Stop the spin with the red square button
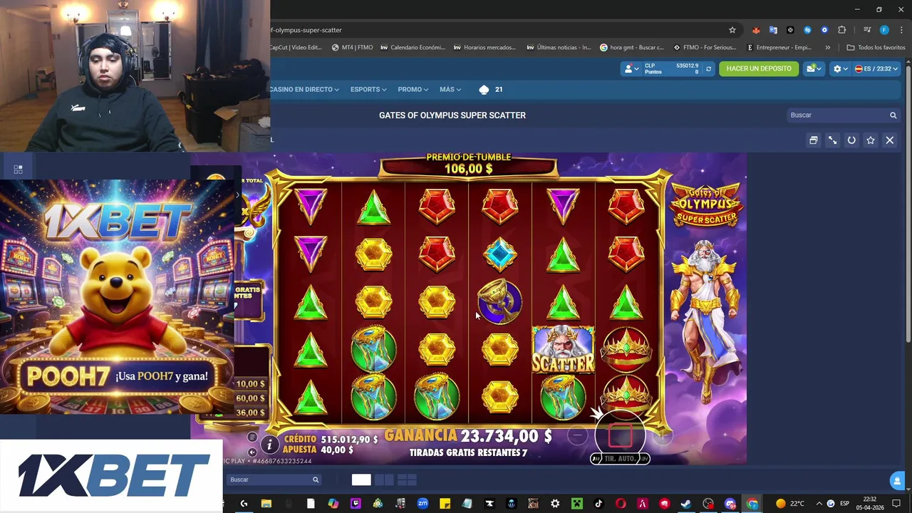Screen dimensions: 912x513 [x=620, y=436]
